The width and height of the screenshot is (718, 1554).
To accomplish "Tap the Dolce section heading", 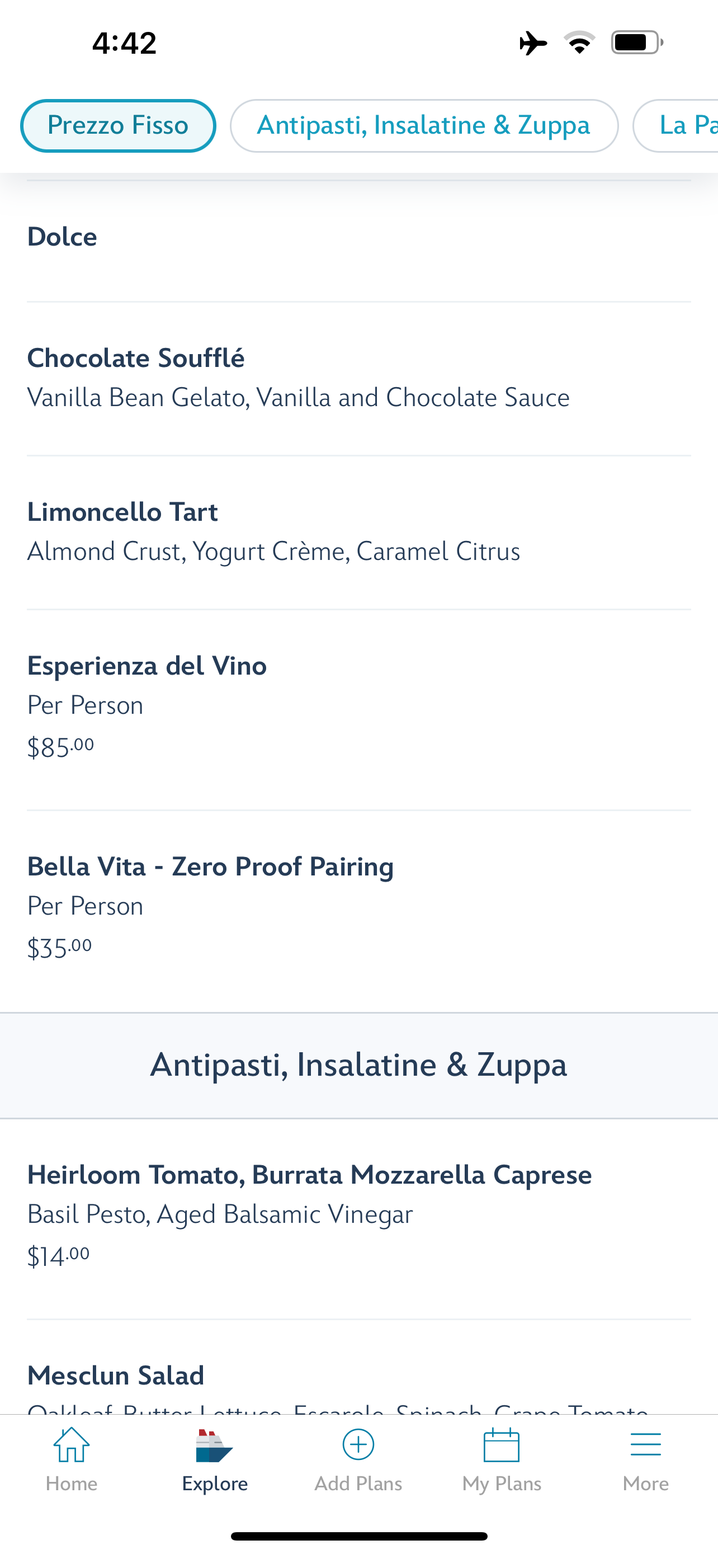I will coord(62,237).
